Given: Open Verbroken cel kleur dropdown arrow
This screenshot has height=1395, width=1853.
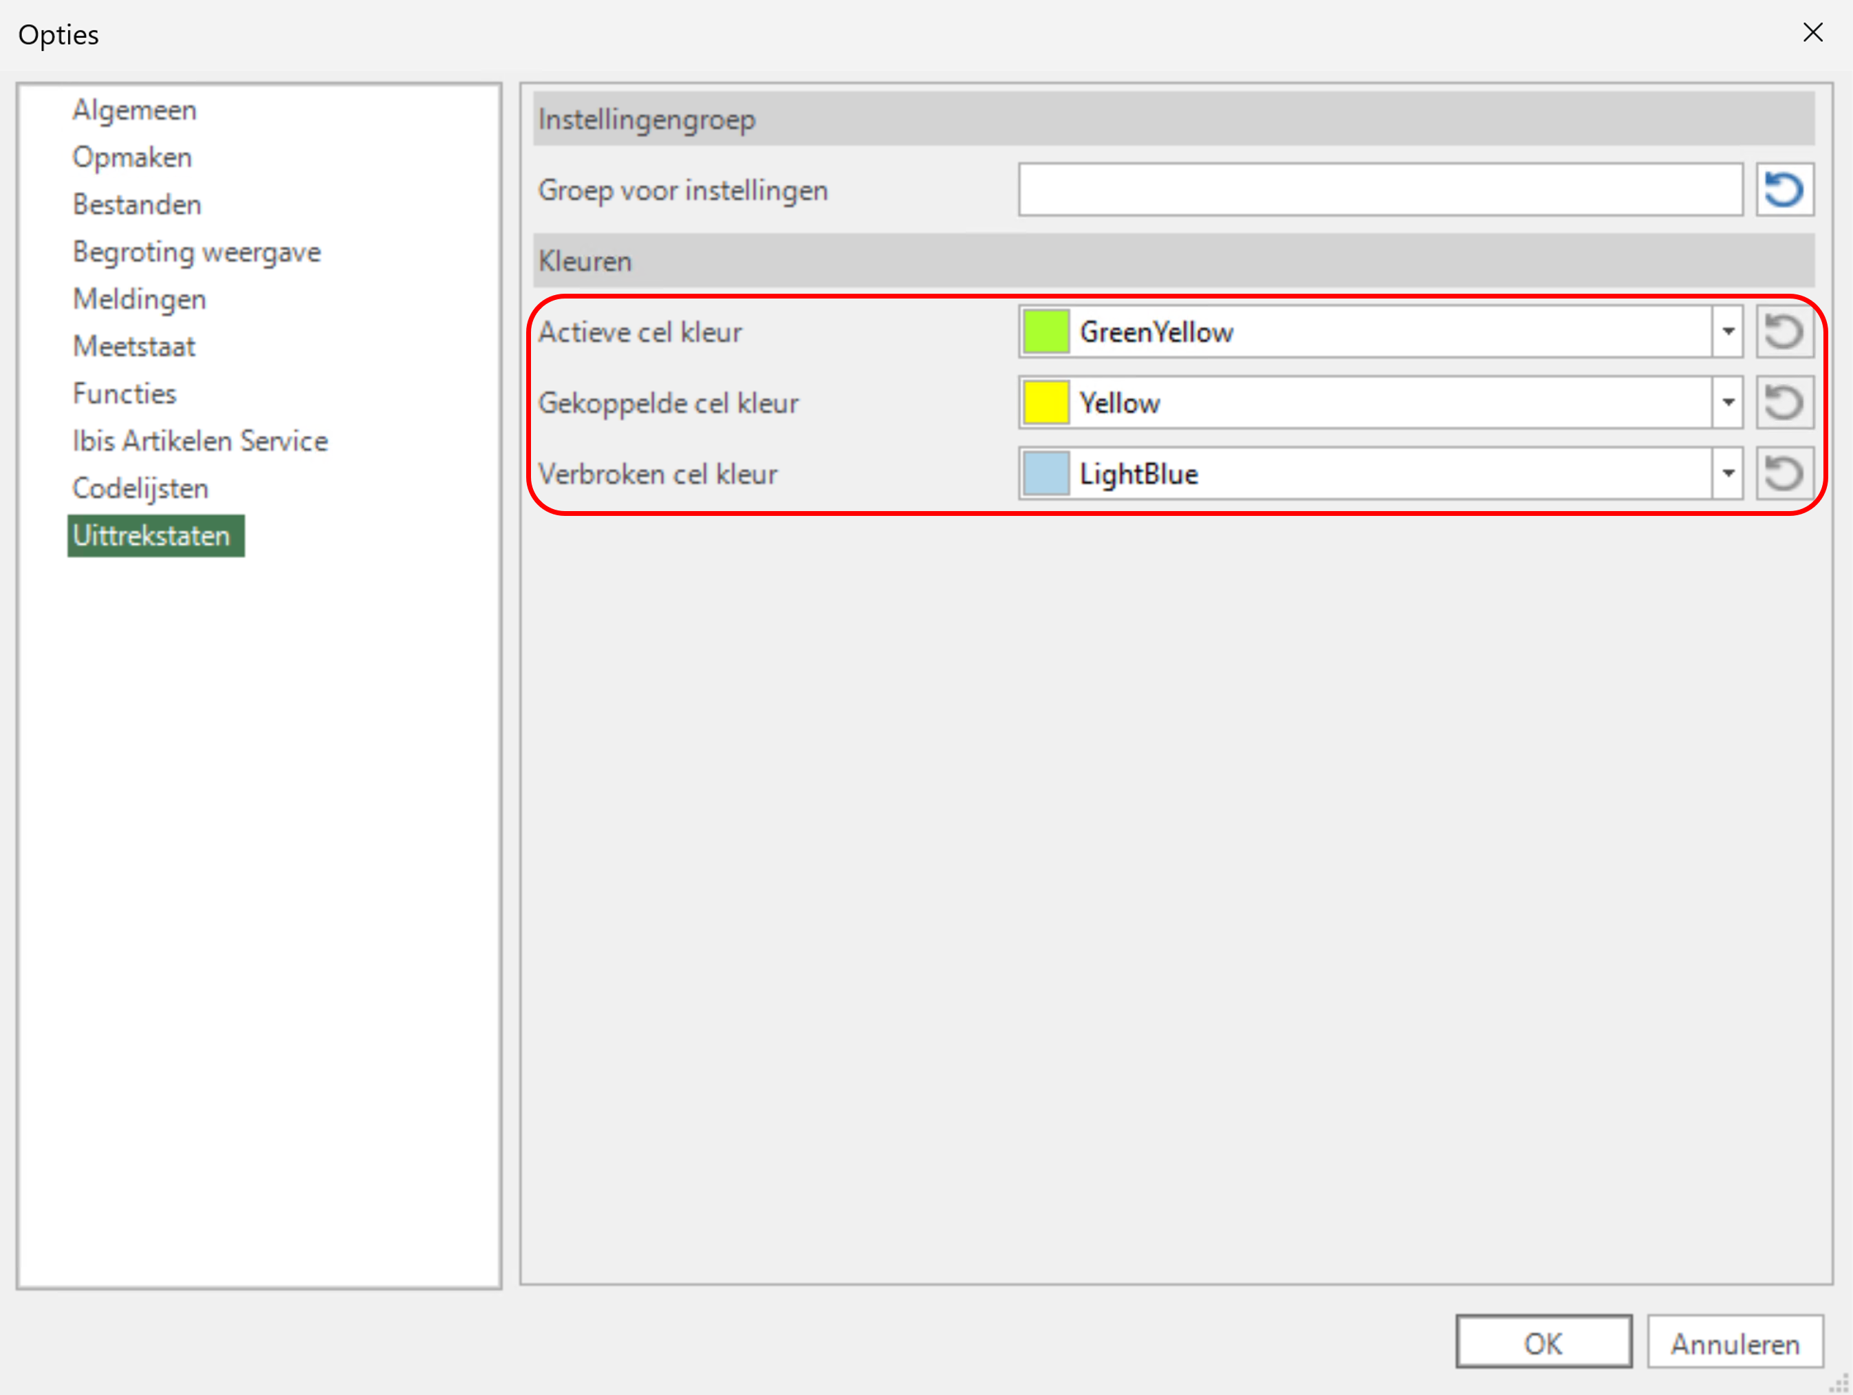Looking at the screenshot, I should pyautogui.click(x=1727, y=473).
